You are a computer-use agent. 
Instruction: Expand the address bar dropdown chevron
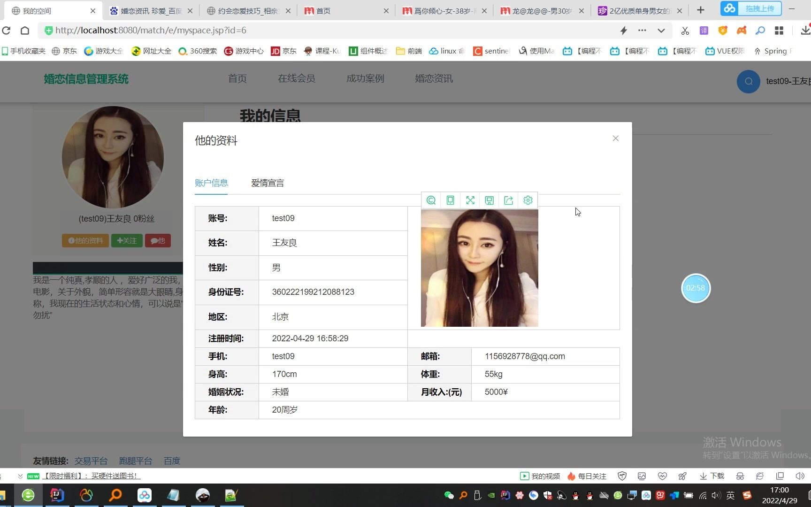661,31
